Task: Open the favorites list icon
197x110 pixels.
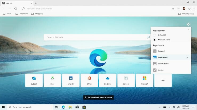Action: (179, 9)
